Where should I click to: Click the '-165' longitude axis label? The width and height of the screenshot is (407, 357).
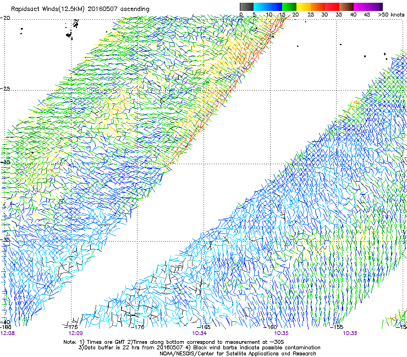[x=204, y=327]
